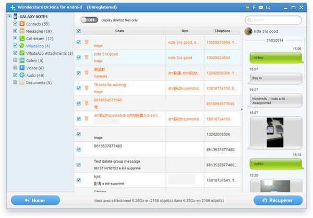Viewport: 313px width, 218px height.
Task: Click the Home button
Action: point(35,200)
